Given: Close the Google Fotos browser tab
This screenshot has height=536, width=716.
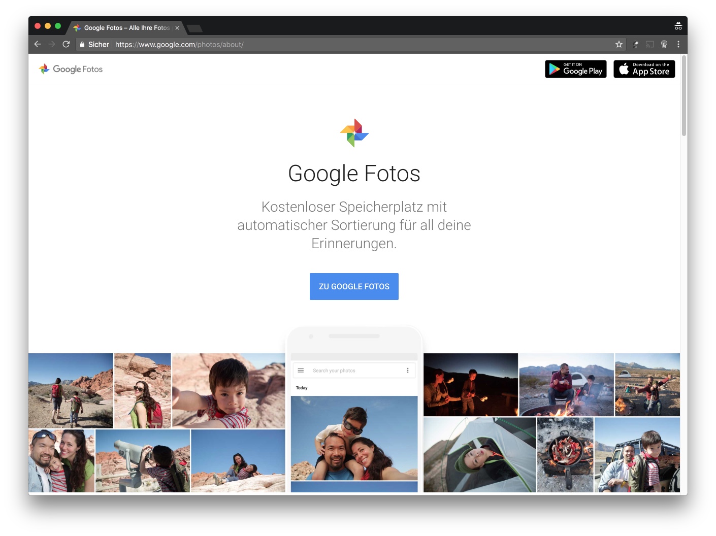Looking at the screenshot, I should (177, 28).
